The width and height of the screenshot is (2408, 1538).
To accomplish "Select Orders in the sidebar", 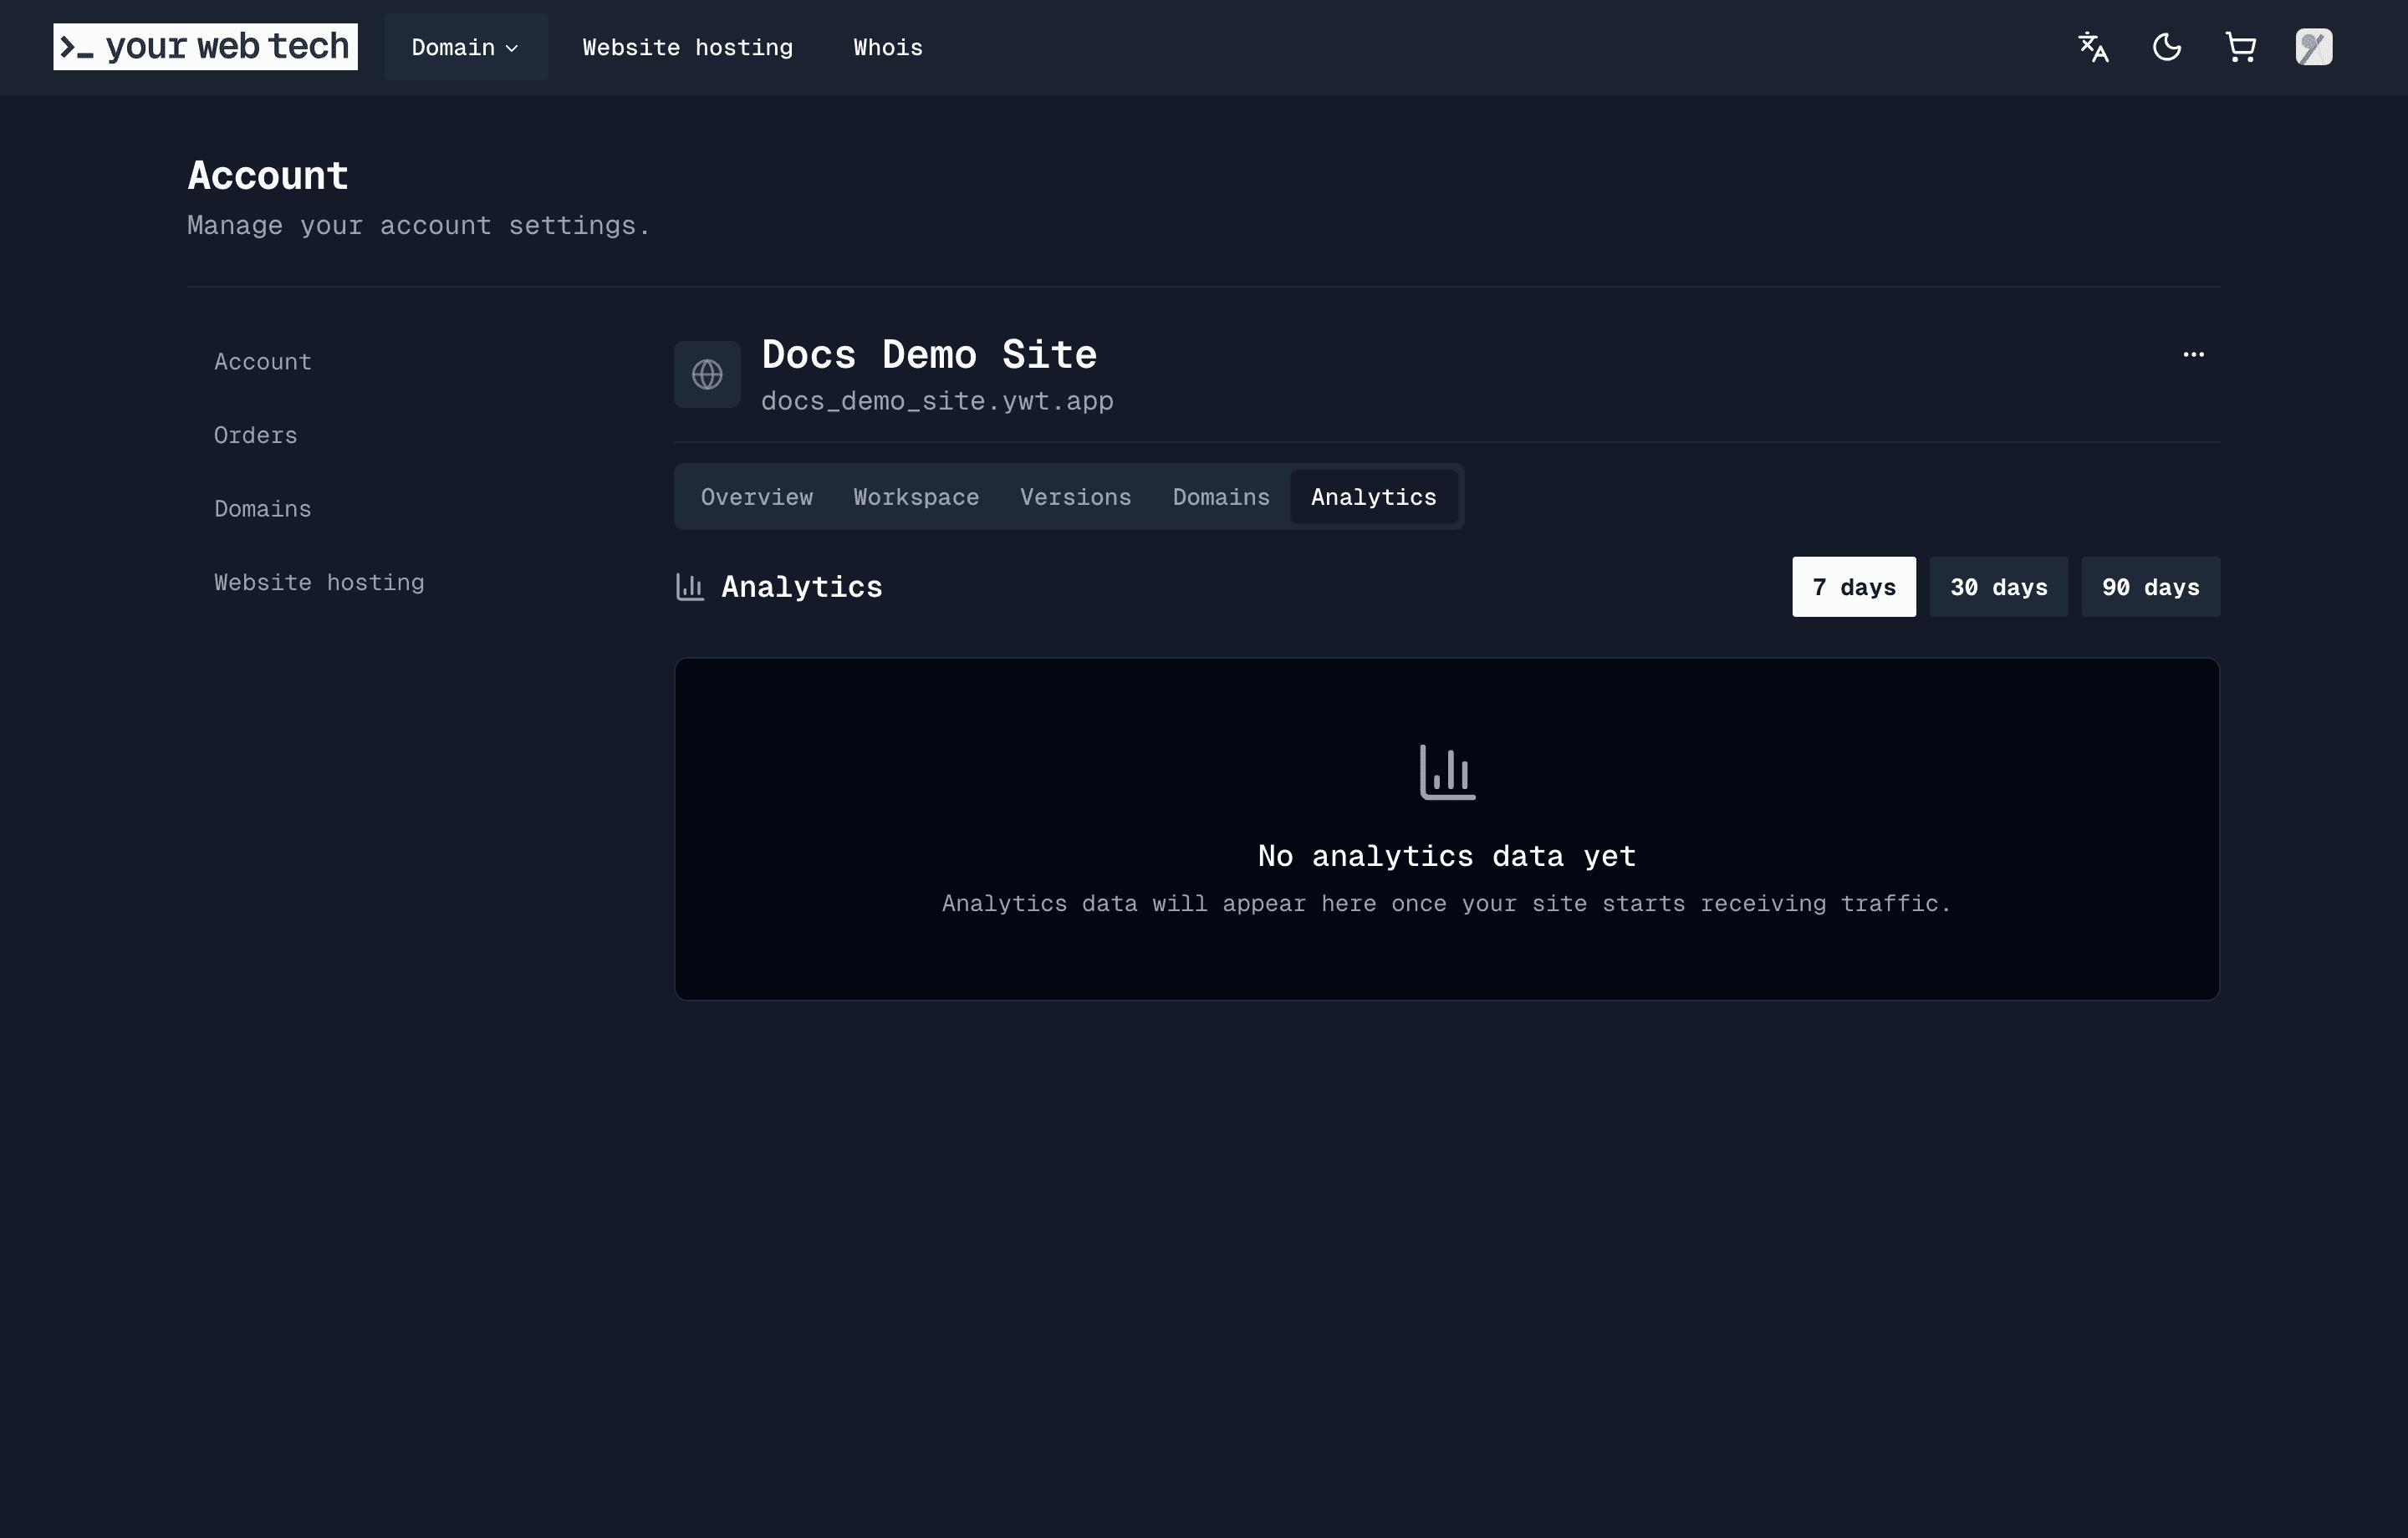I will pyautogui.click(x=256, y=436).
